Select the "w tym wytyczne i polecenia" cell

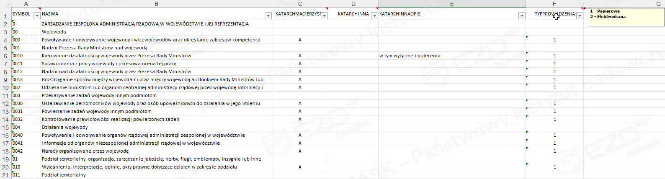click(x=410, y=56)
